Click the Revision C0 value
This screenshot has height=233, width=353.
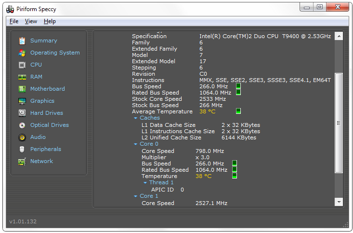203,74
